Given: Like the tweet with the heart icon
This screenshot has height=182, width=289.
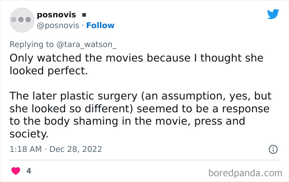Looking at the screenshot, I should [15, 170].
